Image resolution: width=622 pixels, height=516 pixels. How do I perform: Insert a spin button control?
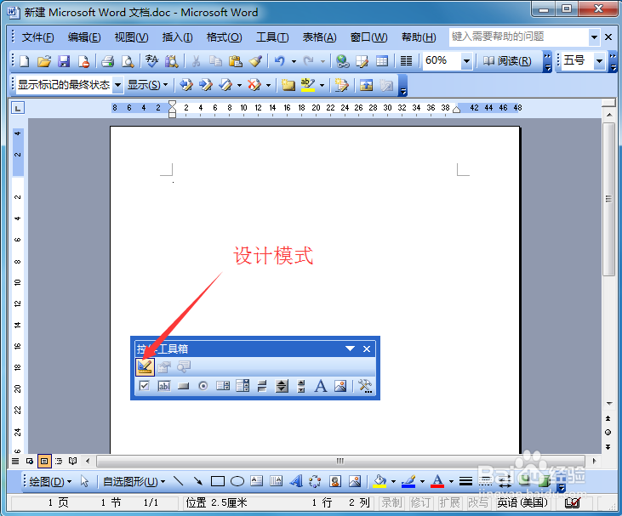coord(282,386)
